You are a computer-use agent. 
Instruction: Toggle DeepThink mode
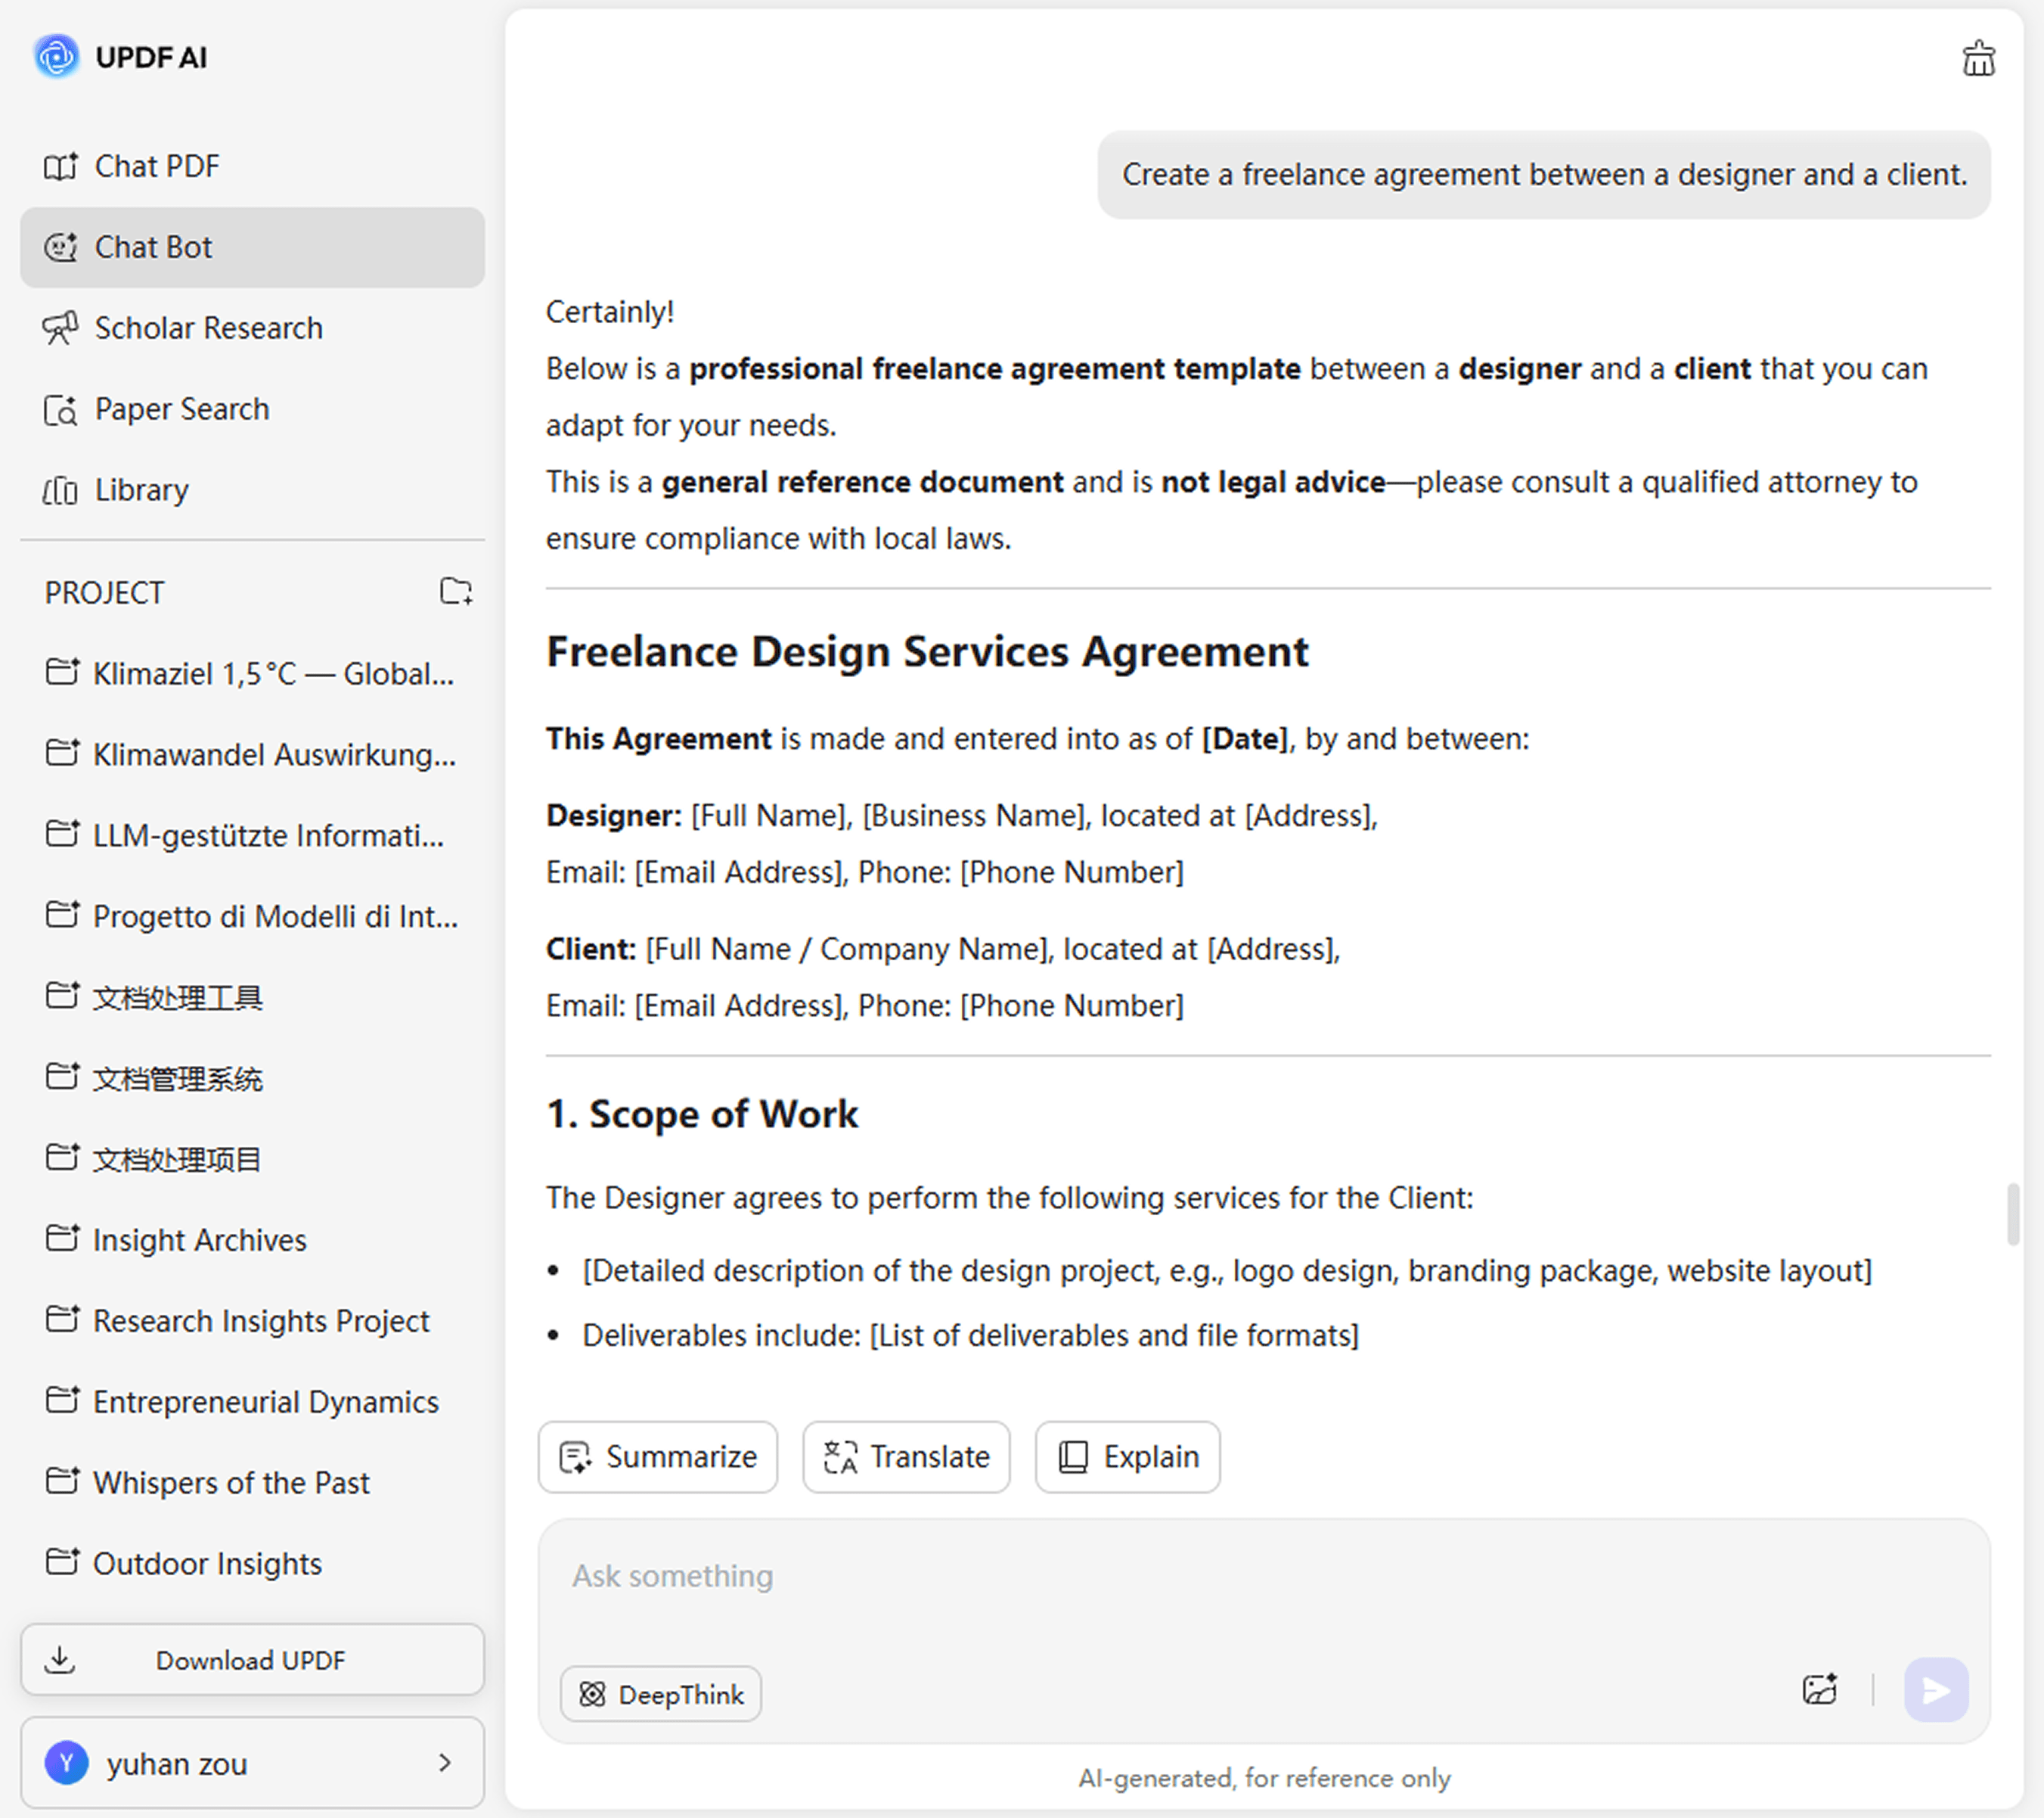[x=661, y=1694]
